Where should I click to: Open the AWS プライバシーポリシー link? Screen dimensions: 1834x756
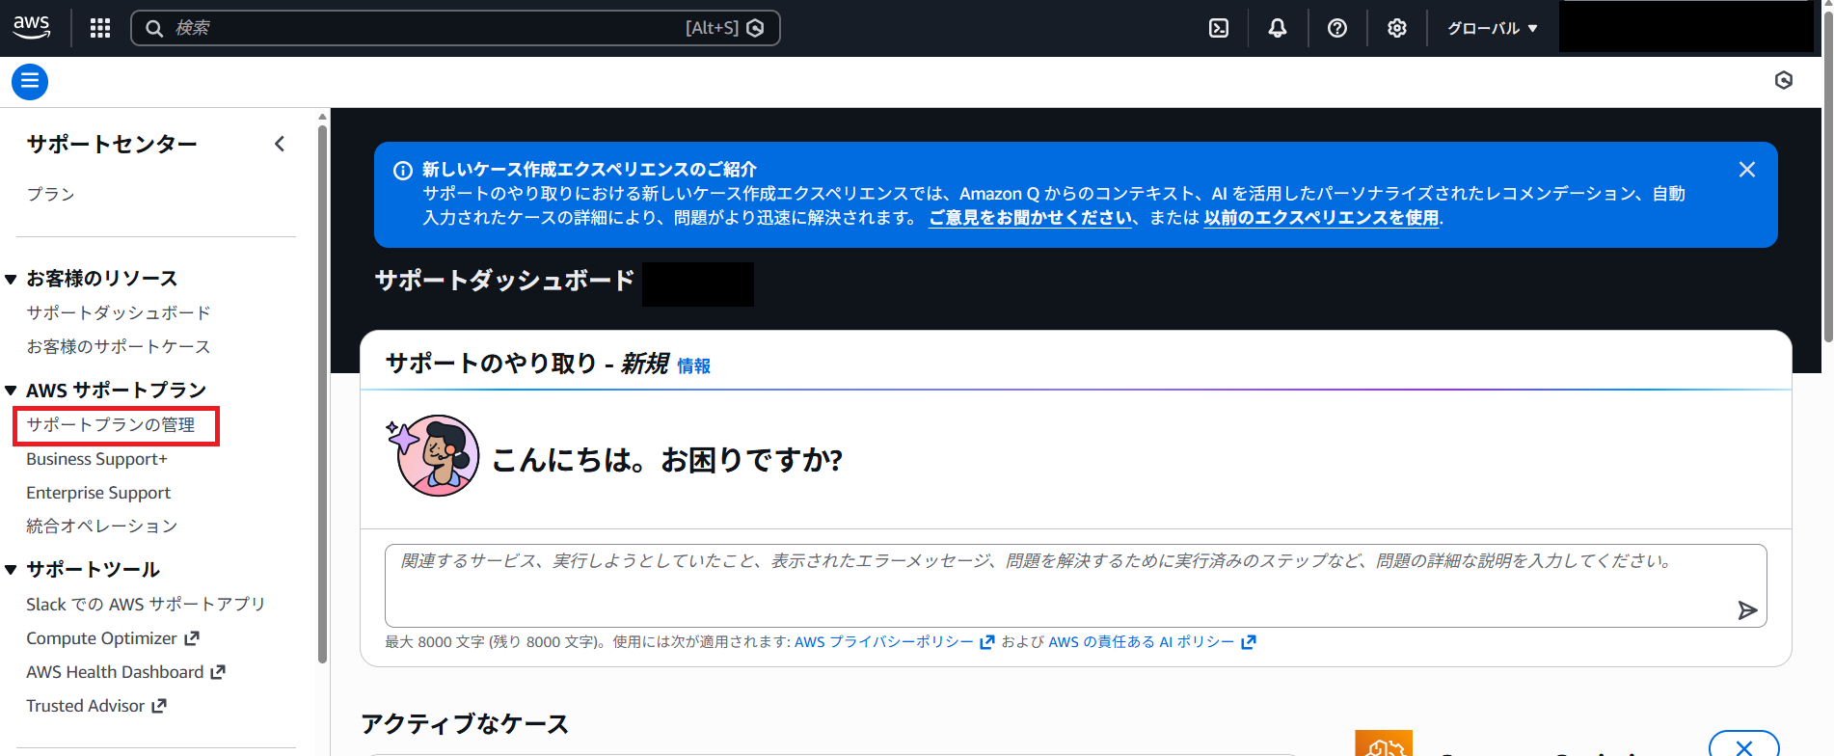point(884,642)
